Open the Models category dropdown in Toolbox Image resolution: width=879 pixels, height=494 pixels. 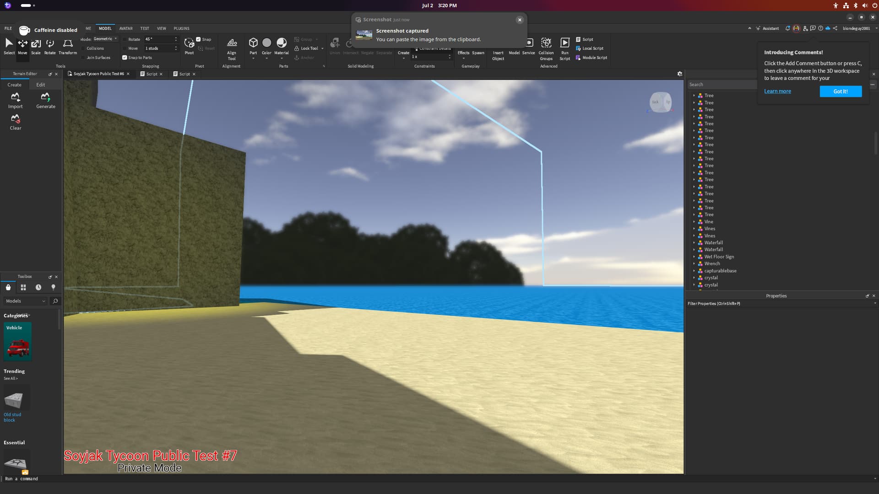pyautogui.click(x=25, y=301)
